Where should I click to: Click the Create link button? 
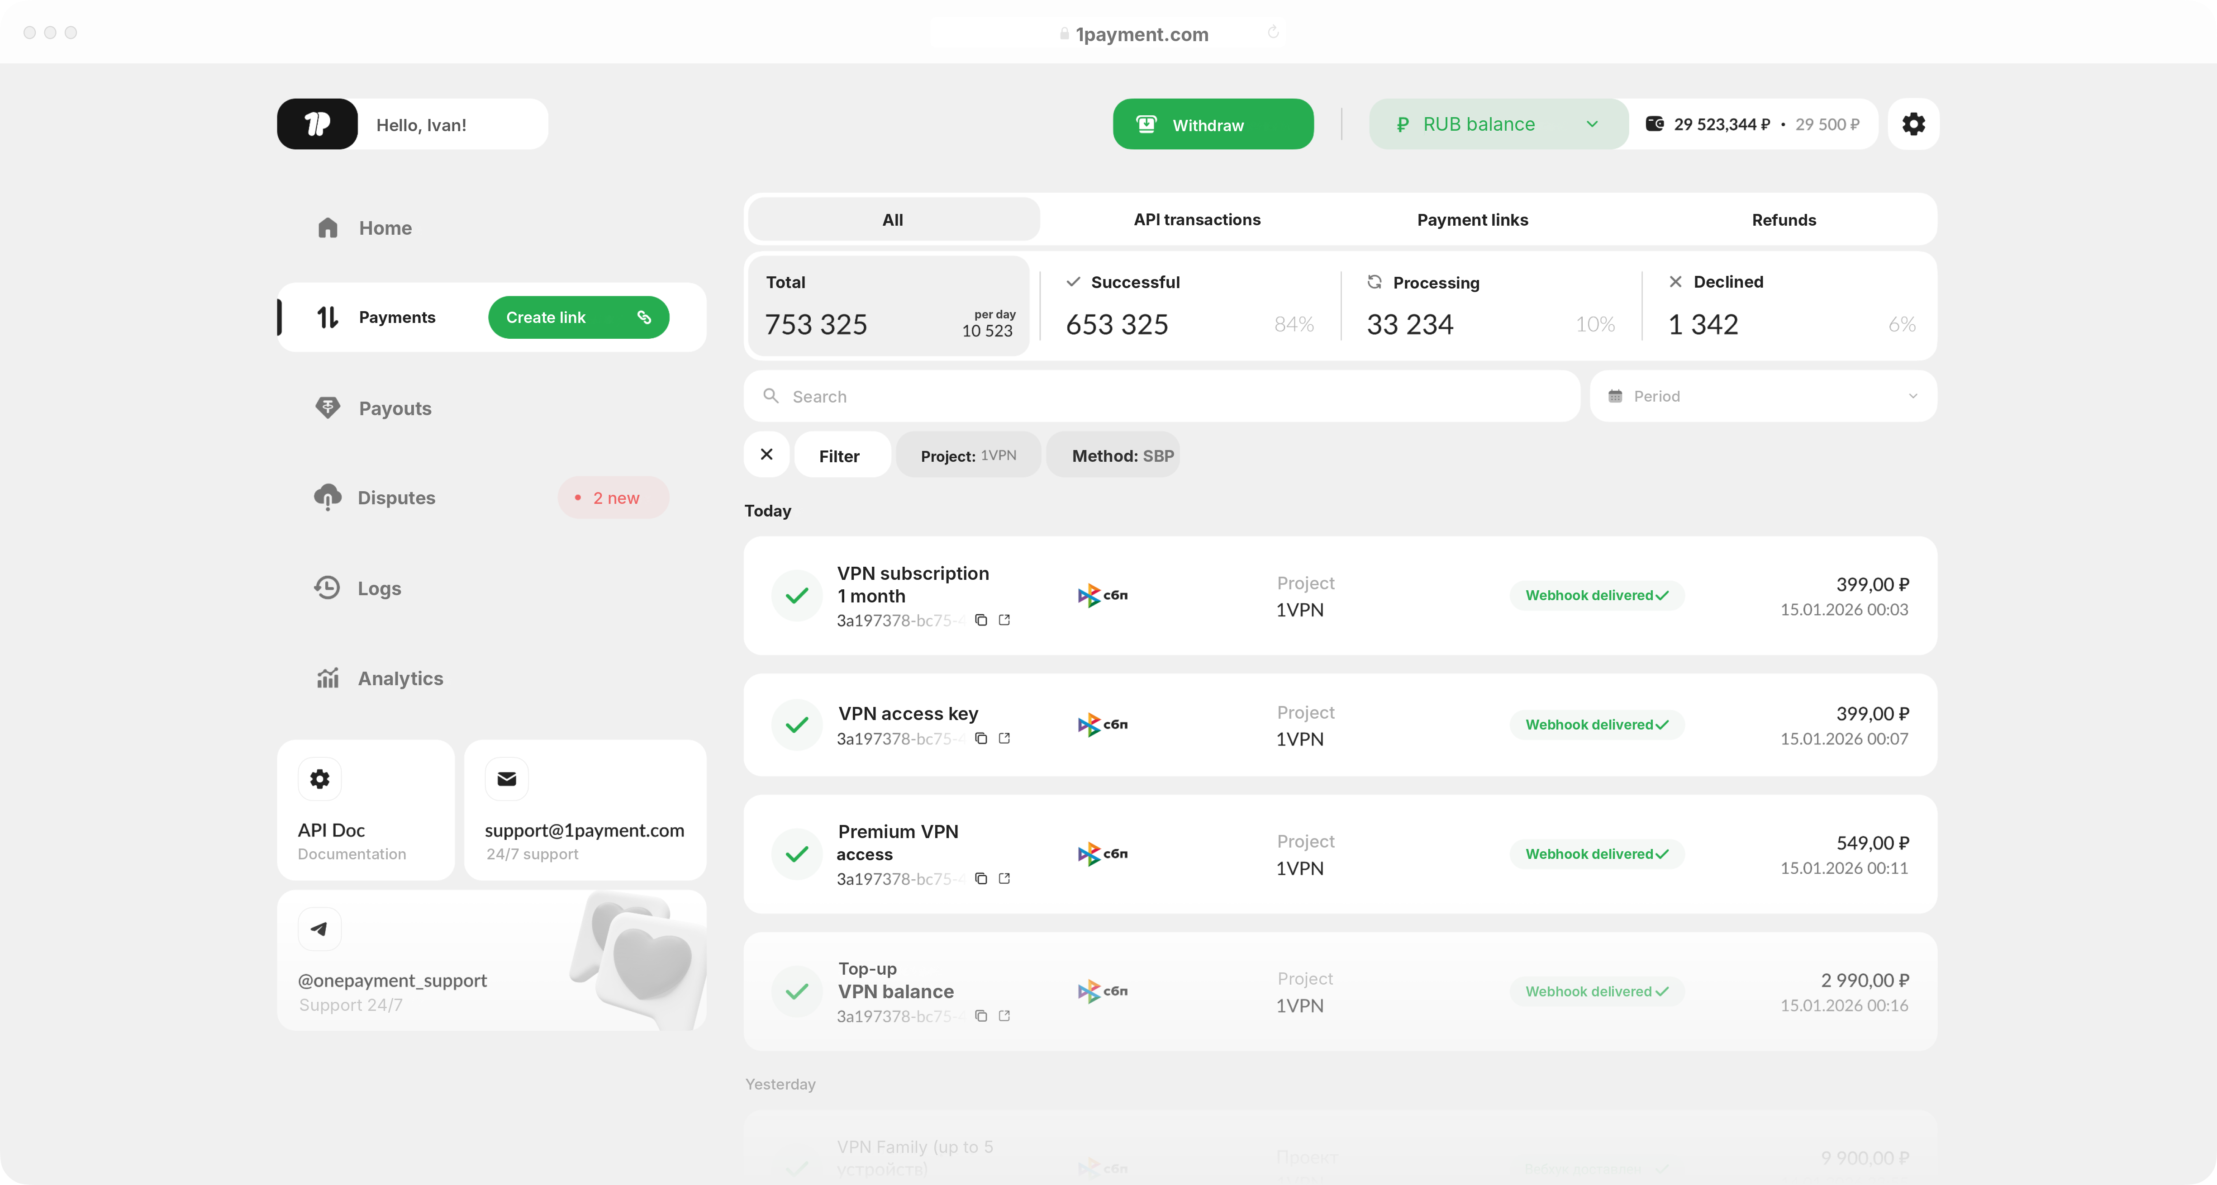click(x=578, y=318)
